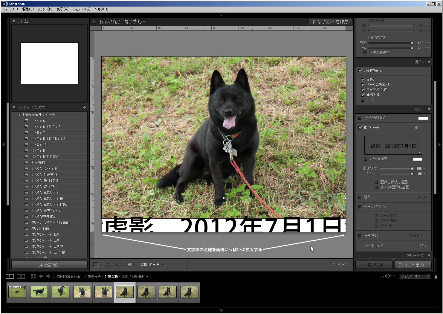Open the フィルターオフ filter dropdown

pos(415,276)
